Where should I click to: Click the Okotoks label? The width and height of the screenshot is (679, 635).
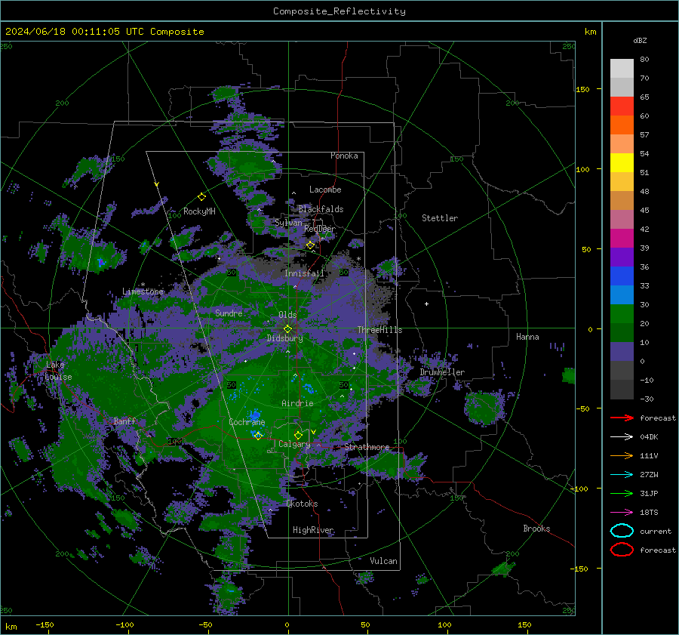pos(302,504)
